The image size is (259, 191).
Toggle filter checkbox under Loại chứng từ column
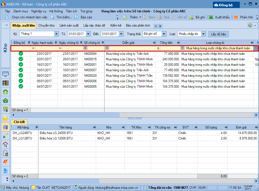click(x=182, y=48)
